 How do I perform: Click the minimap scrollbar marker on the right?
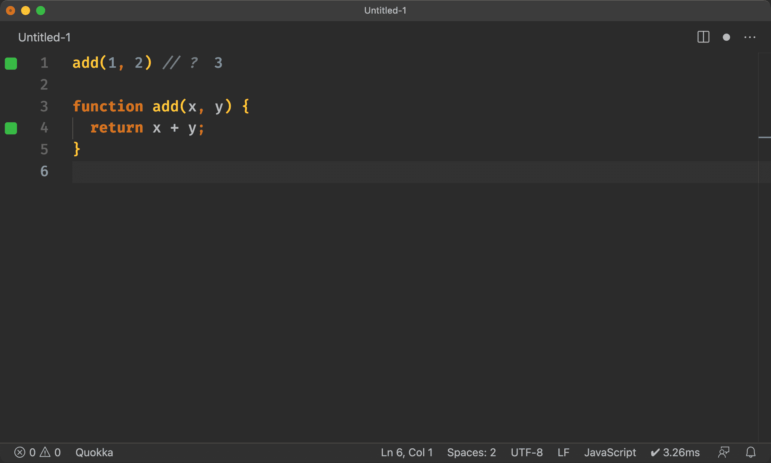click(764, 137)
